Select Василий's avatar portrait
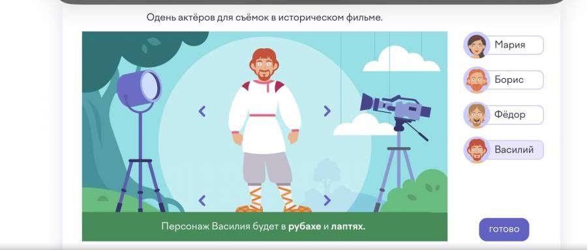The width and height of the screenshot is (587, 250). point(477,150)
